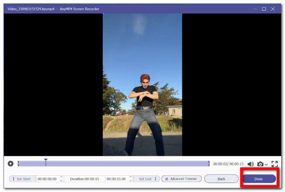Edit the end time field 00:00:15.00
The height and width of the screenshot is (192, 285).
116,179
